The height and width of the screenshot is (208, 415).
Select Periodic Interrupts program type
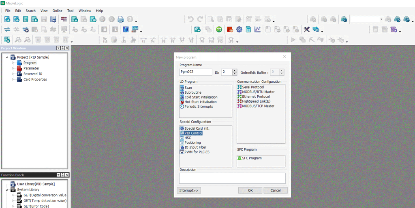click(x=199, y=107)
